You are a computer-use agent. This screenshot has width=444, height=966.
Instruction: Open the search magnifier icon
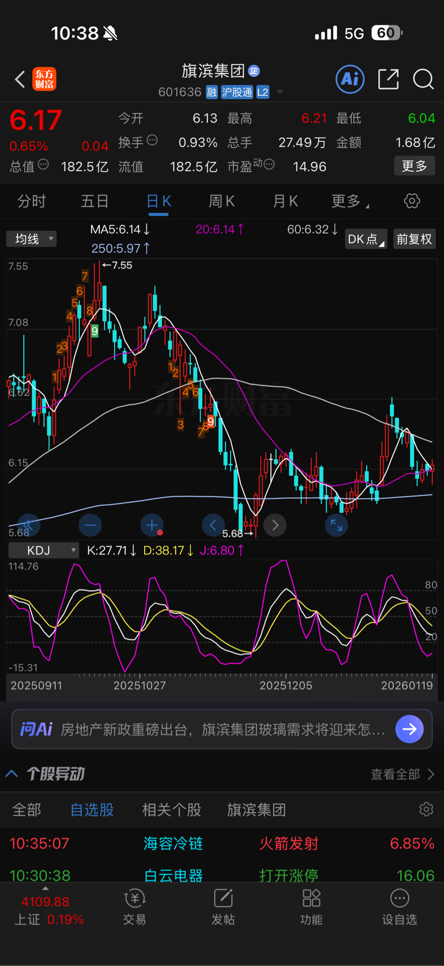tap(423, 79)
